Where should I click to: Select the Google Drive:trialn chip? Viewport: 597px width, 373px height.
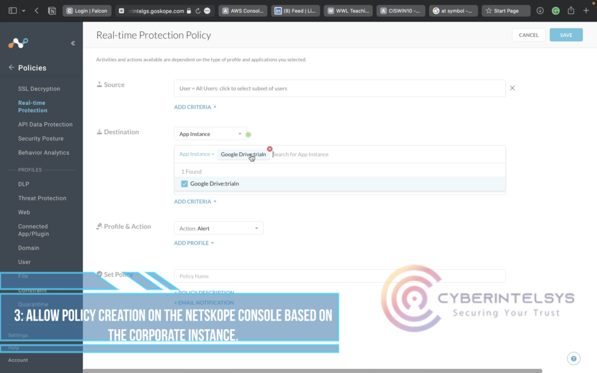tap(243, 154)
